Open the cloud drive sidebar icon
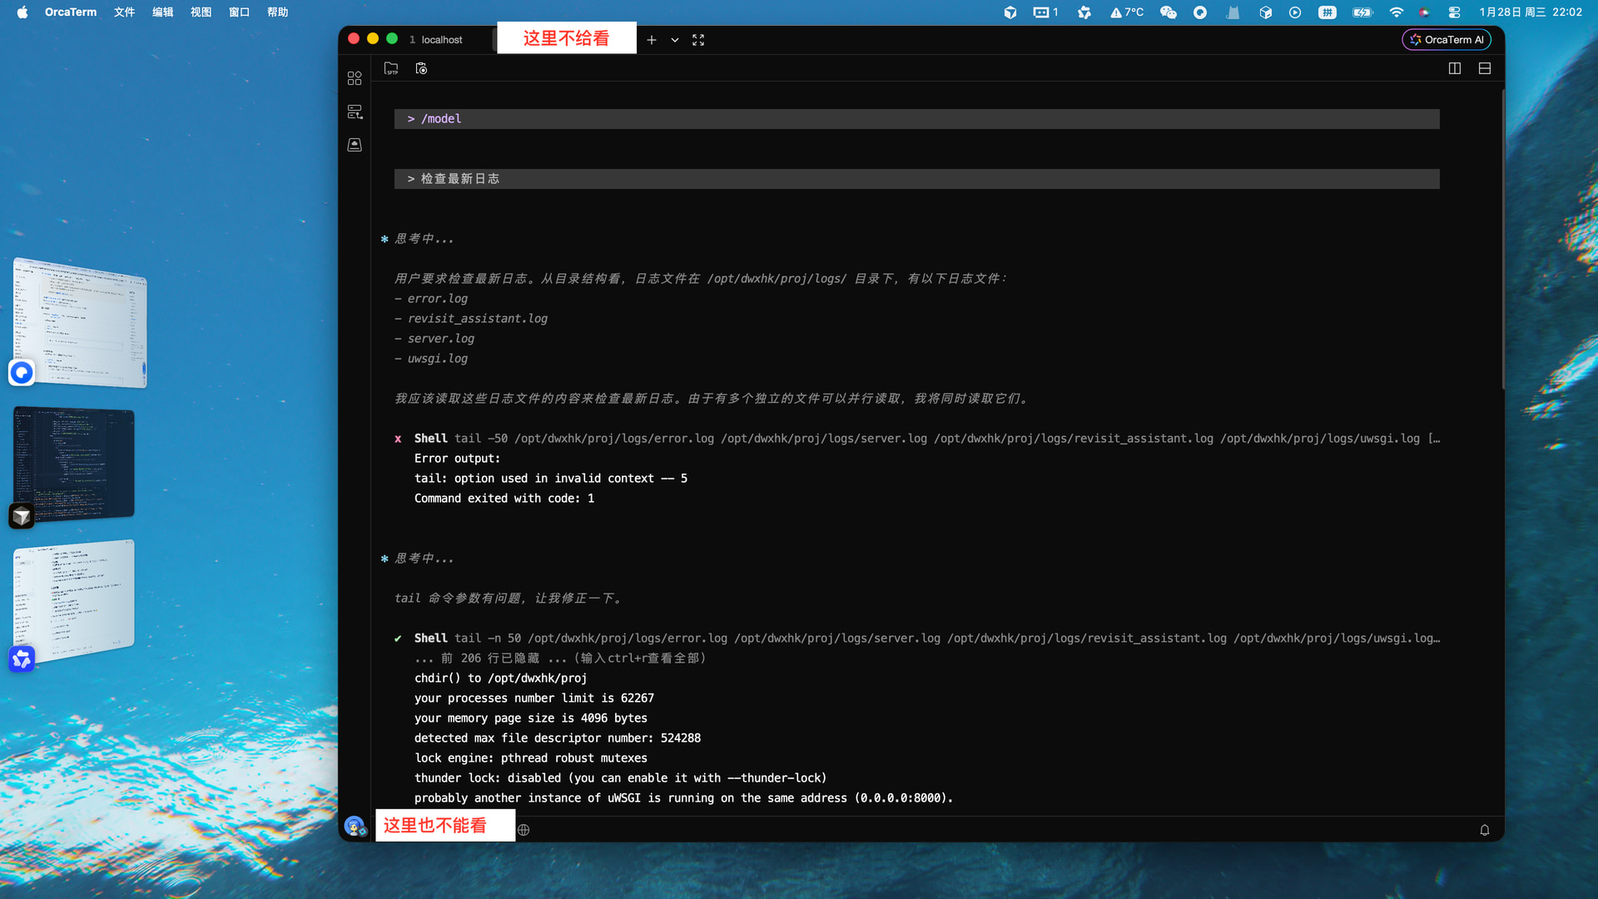The image size is (1598, 899). [355, 145]
